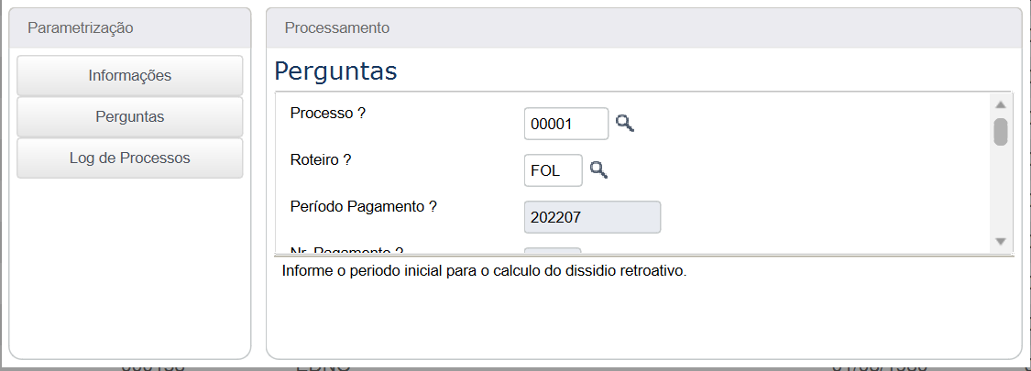Open the lookup magnifier beside Roteiro field
The image size is (1031, 371).
click(x=598, y=169)
